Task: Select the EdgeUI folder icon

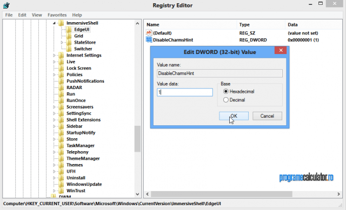Action: coord(69,30)
